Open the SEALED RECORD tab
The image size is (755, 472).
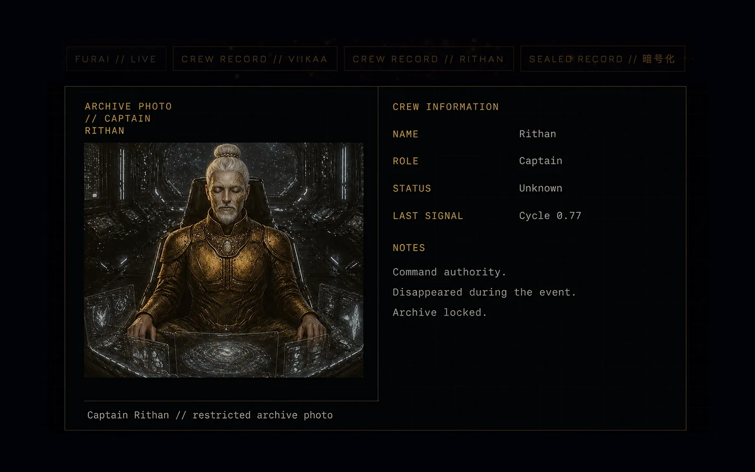(602, 59)
